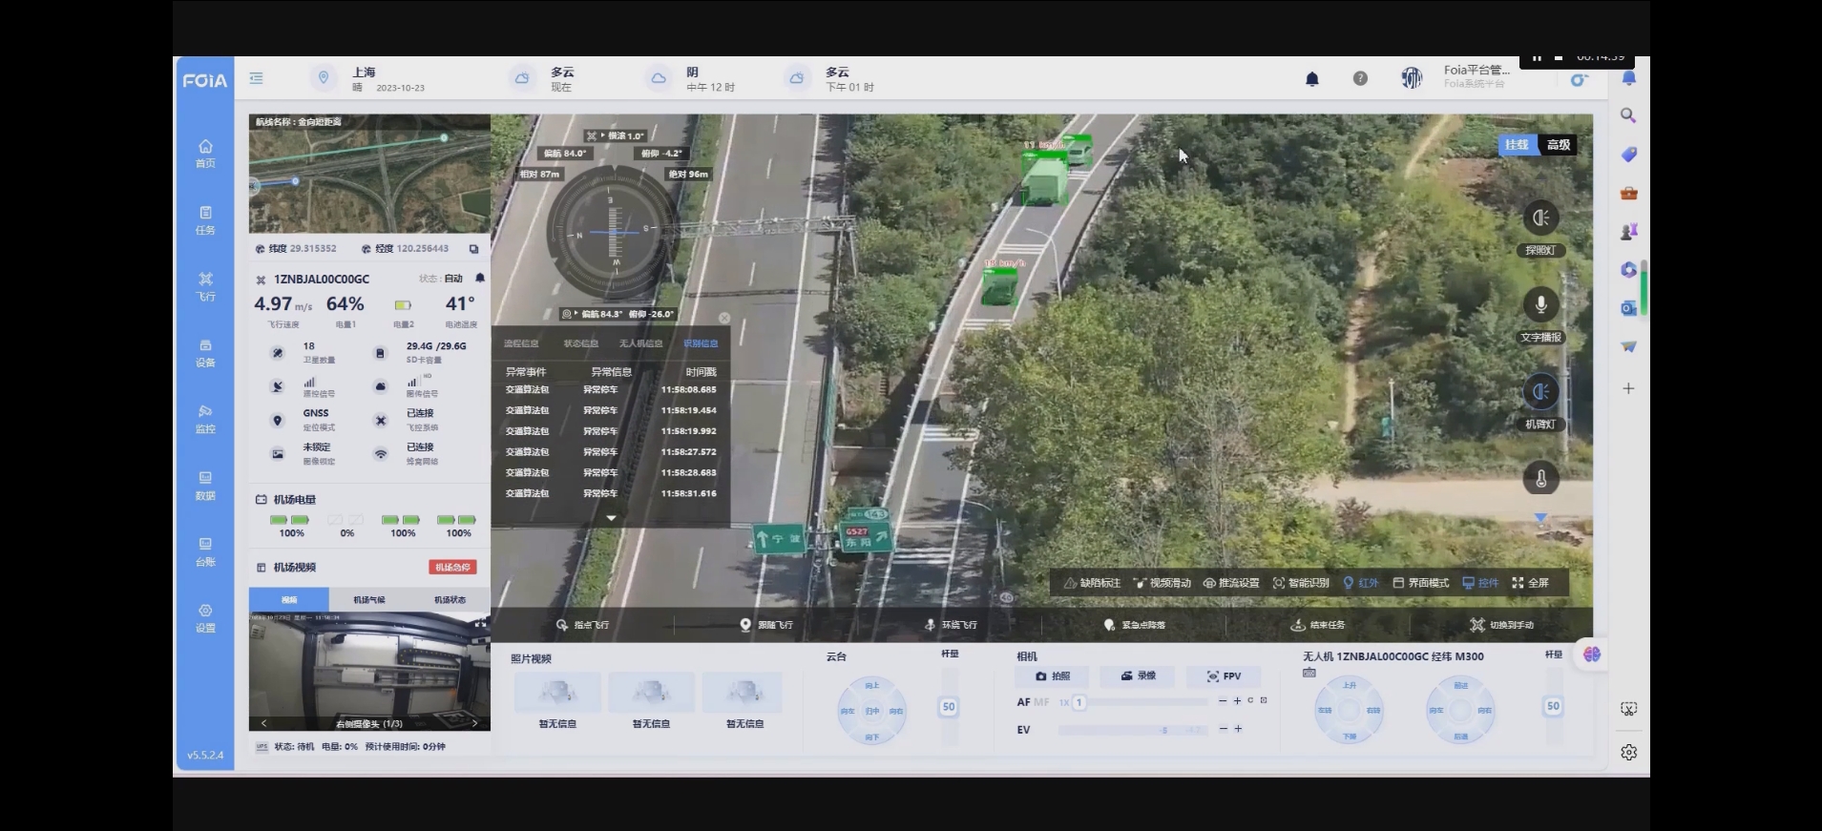The image size is (1822, 831).
Task: Collapse the sidebar with the menu fold icon
Action: [256, 78]
